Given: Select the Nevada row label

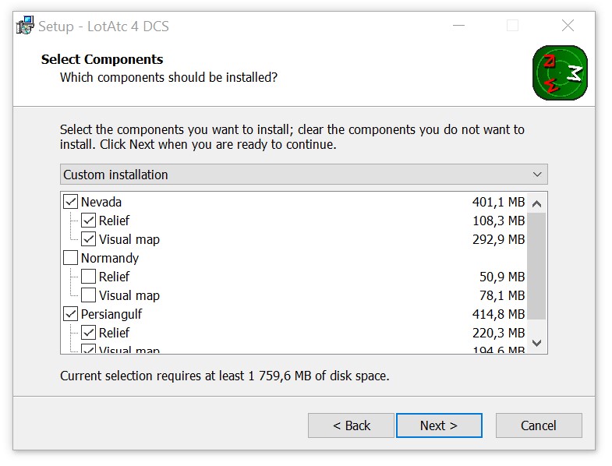Looking at the screenshot, I should click(x=101, y=202).
